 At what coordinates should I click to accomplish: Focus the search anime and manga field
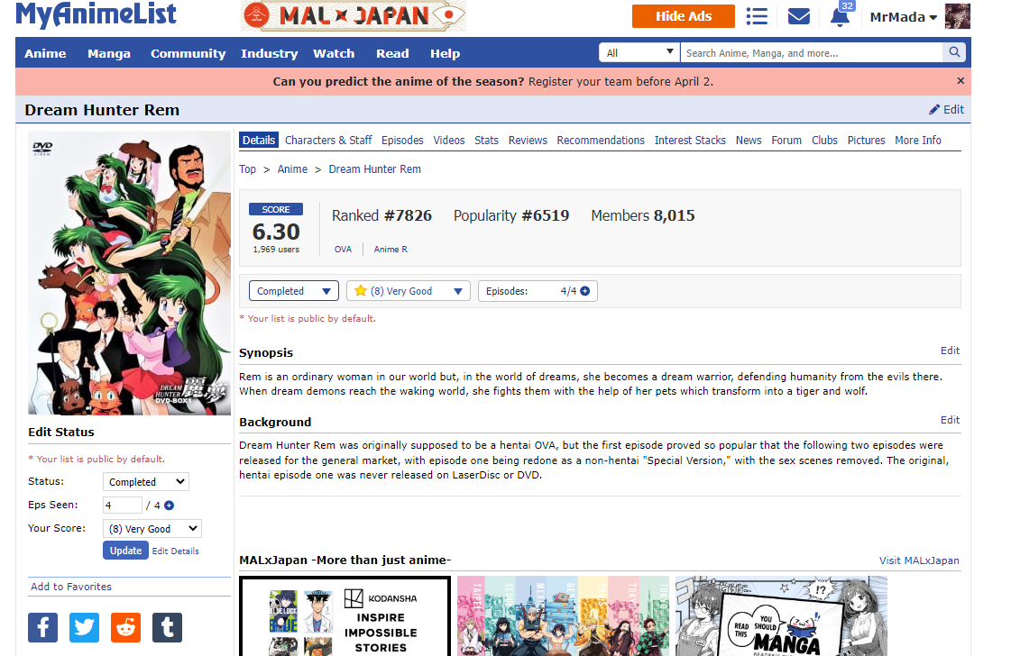coord(812,53)
